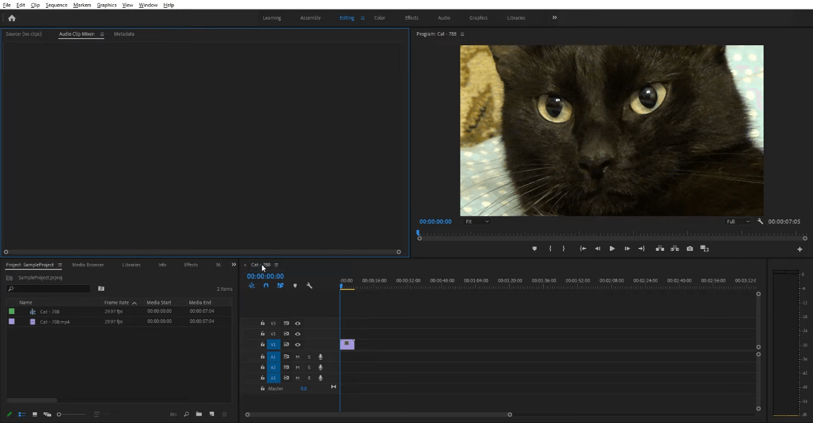Switch to the Media Browser tab
The image size is (813, 423).
tap(88, 265)
